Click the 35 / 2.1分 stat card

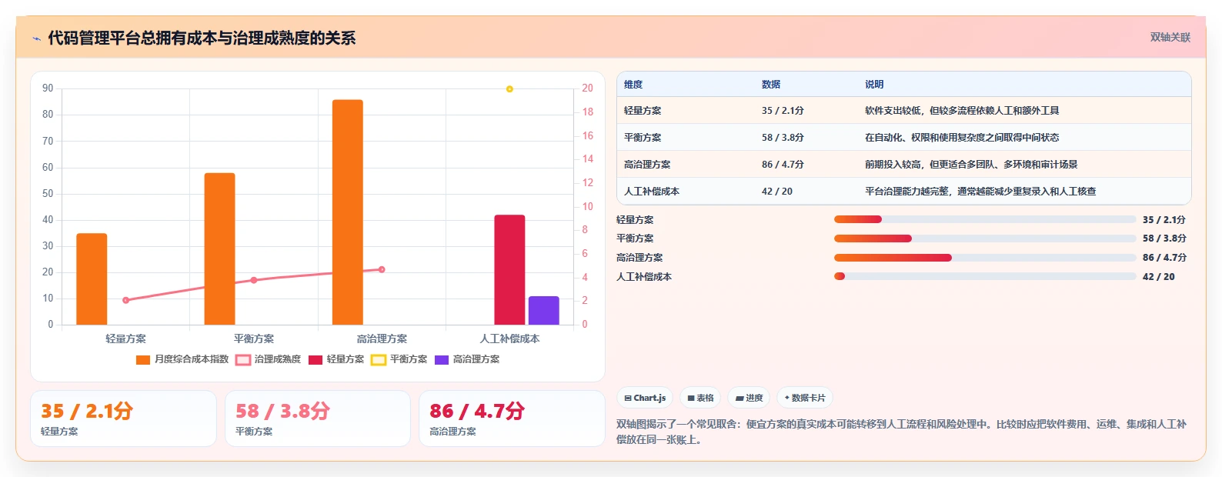[123, 419]
